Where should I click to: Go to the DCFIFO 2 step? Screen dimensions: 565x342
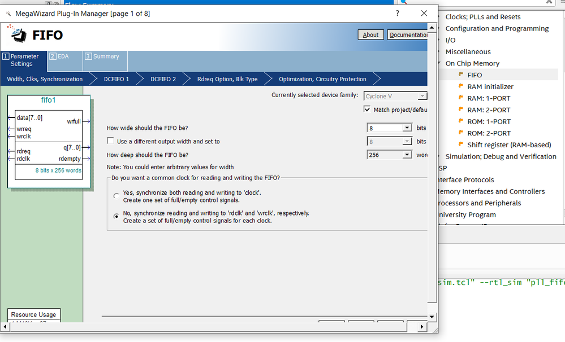[163, 79]
